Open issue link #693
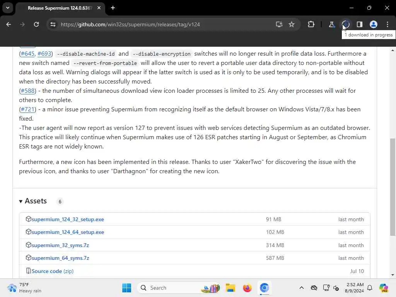Viewport: 396px width, 297px height. pyautogui.click(x=44, y=53)
